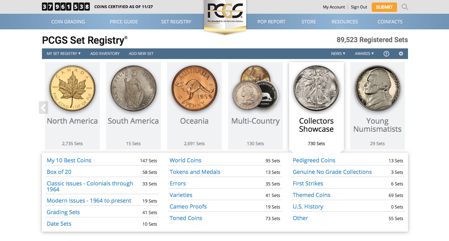This screenshot has height=241, width=449.
Task: Open Cameo Proofs link
Action: click(x=188, y=207)
